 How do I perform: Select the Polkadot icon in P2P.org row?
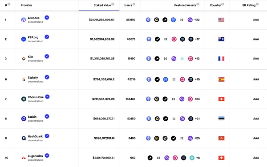click(174, 39)
